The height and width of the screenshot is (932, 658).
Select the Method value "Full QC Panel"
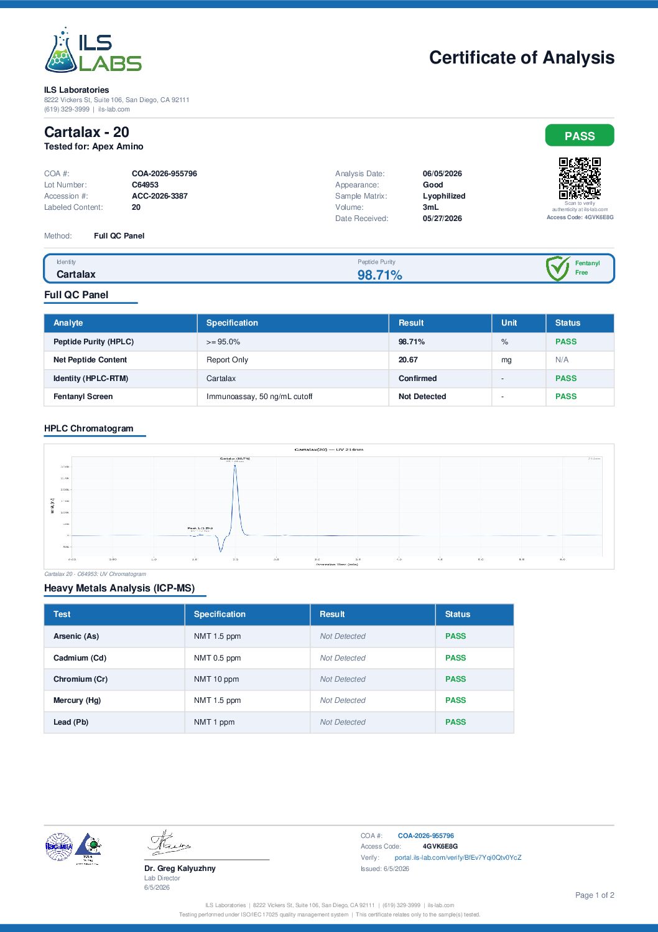tap(119, 236)
